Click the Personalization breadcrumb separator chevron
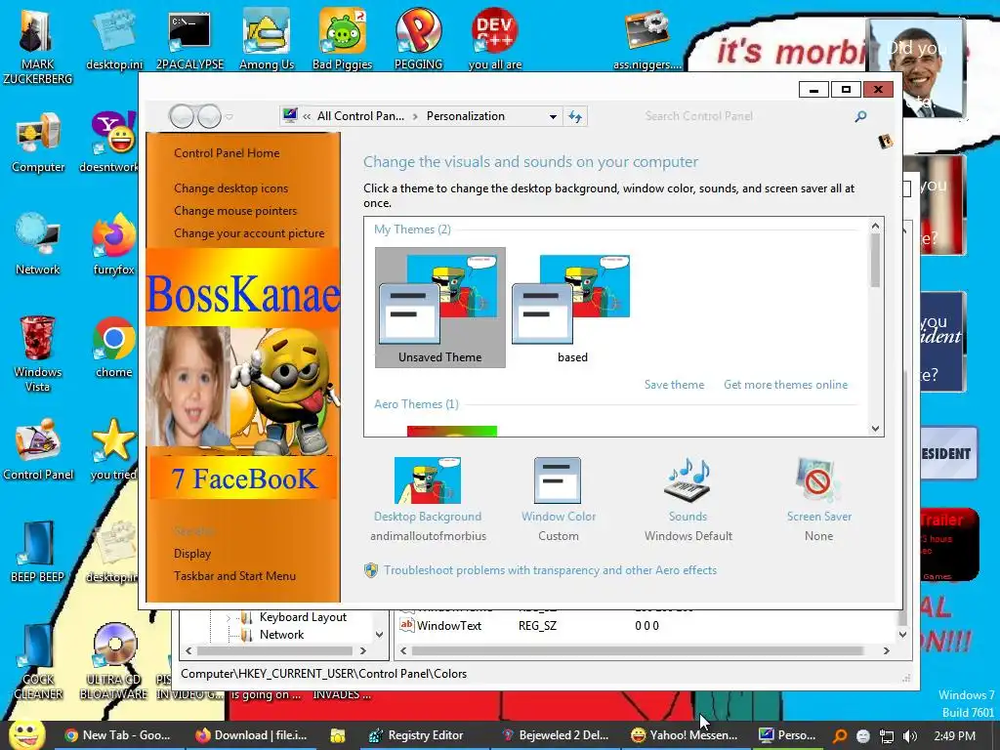 [x=415, y=117]
